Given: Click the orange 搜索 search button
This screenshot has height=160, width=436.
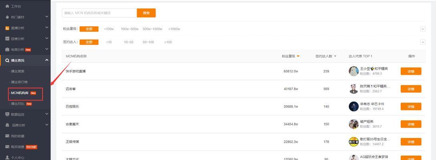Looking at the screenshot, I should click(146, 13).
